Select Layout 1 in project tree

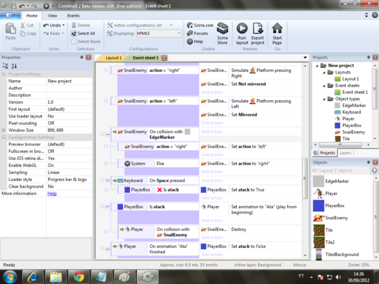[x=347, y=79]
